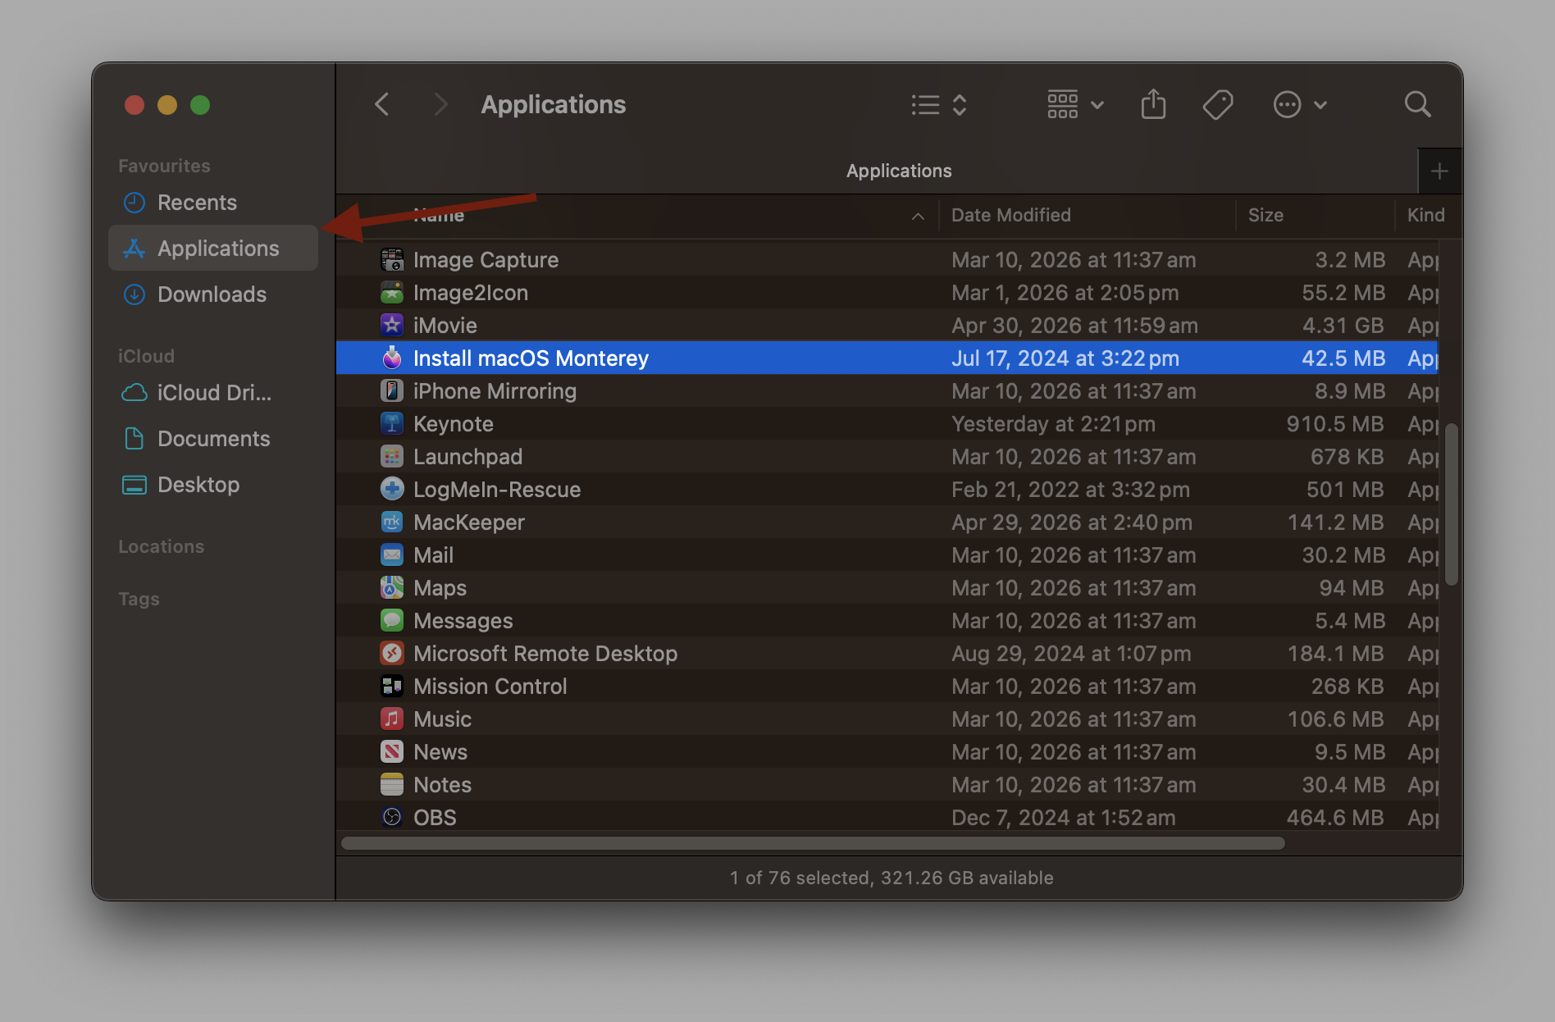
Task: Click the Tags toolbar icon
Action: click(1218, 104)
